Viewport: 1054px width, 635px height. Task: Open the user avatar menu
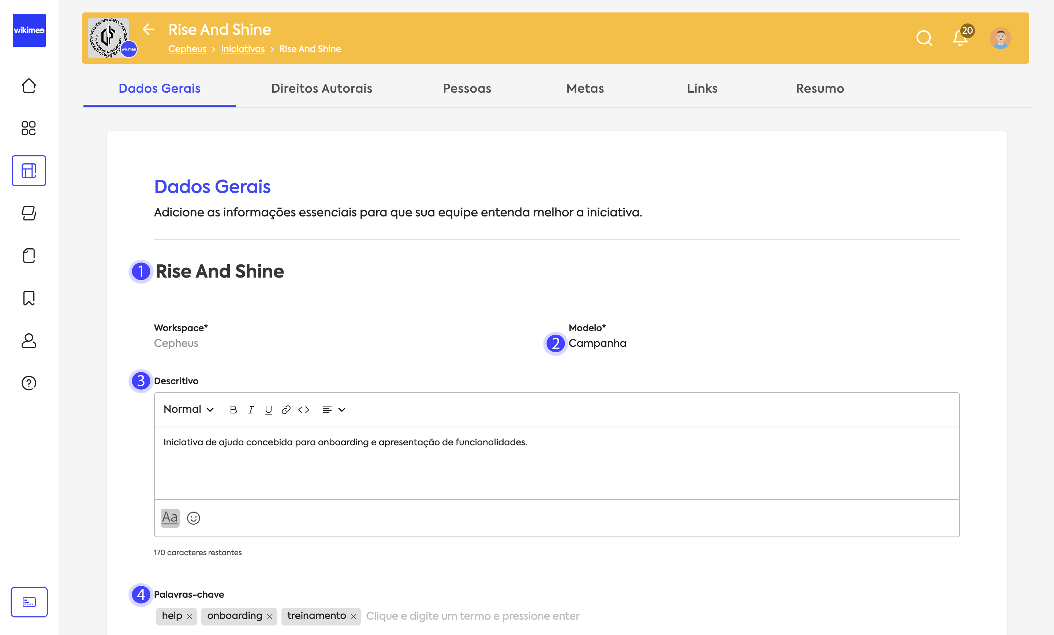pos(1000,38)
